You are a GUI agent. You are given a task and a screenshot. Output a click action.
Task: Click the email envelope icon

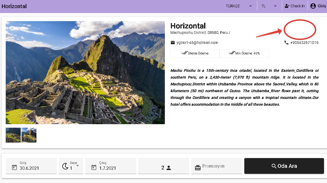(x=172, y=43)
